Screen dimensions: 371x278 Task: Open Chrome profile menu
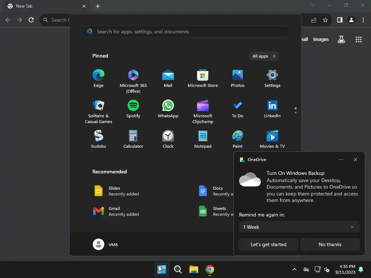[351, 20]
